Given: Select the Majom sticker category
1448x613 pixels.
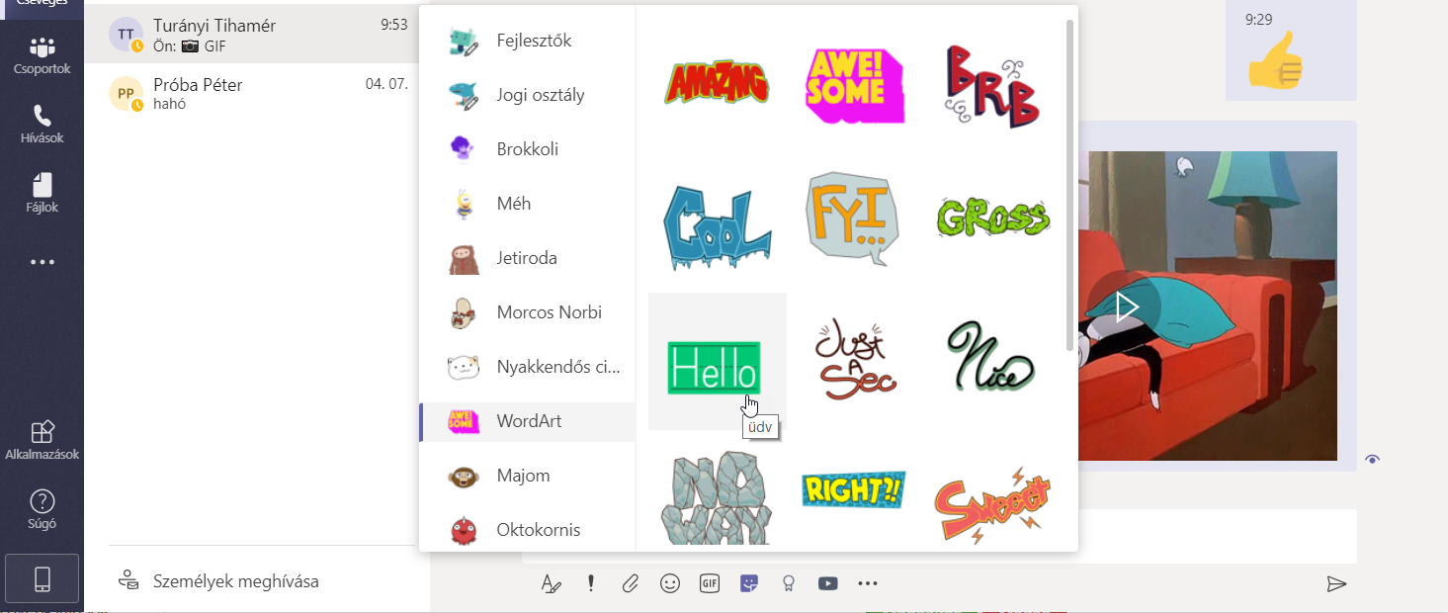Looking at the screenshot, I should (x=524, y=476).
